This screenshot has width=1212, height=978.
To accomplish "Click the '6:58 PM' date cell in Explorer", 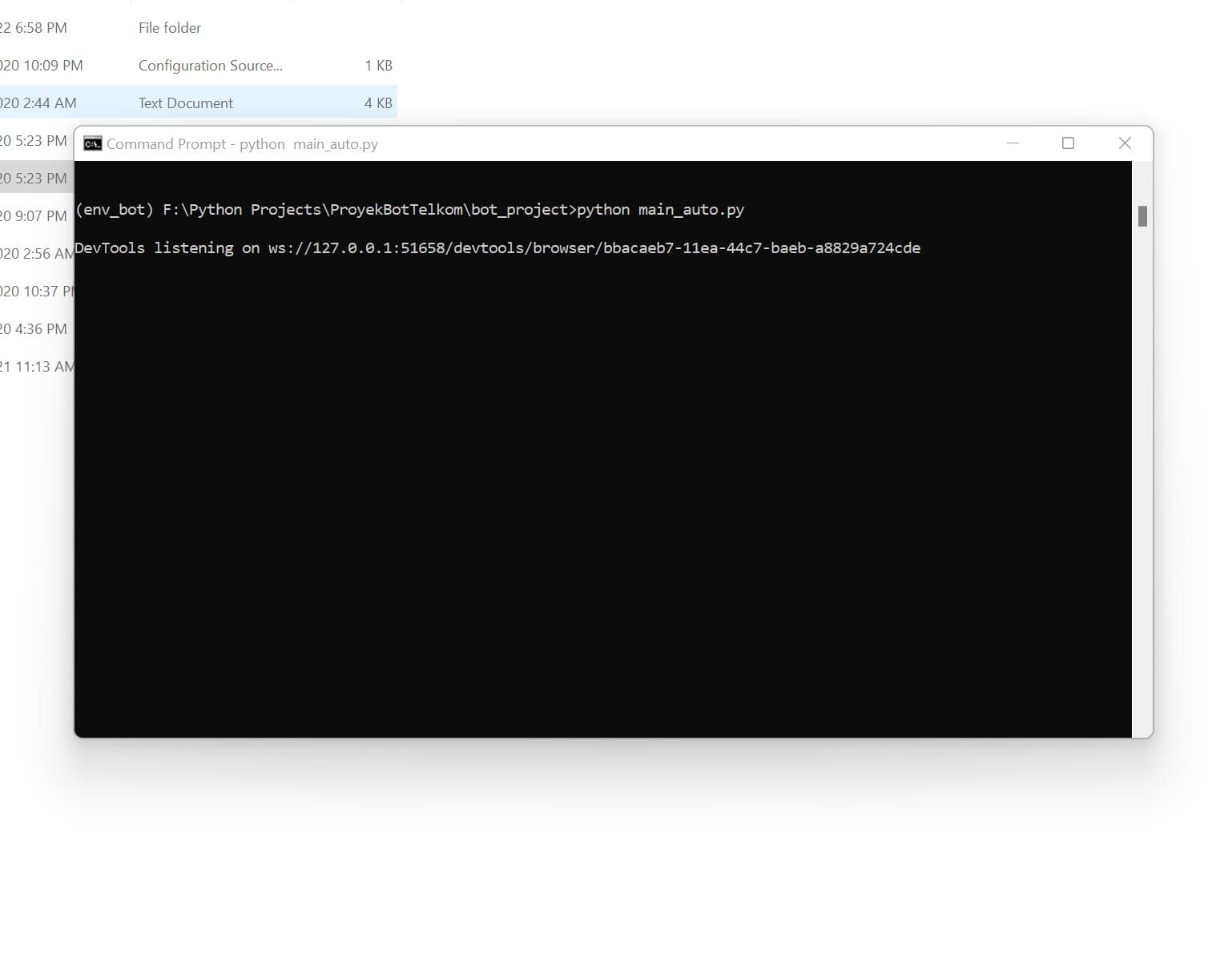I will 34,28.
